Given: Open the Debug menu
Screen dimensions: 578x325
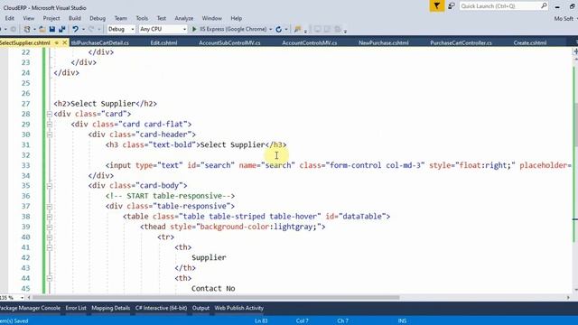Looking at the screenshot, I should pos(98,18).
